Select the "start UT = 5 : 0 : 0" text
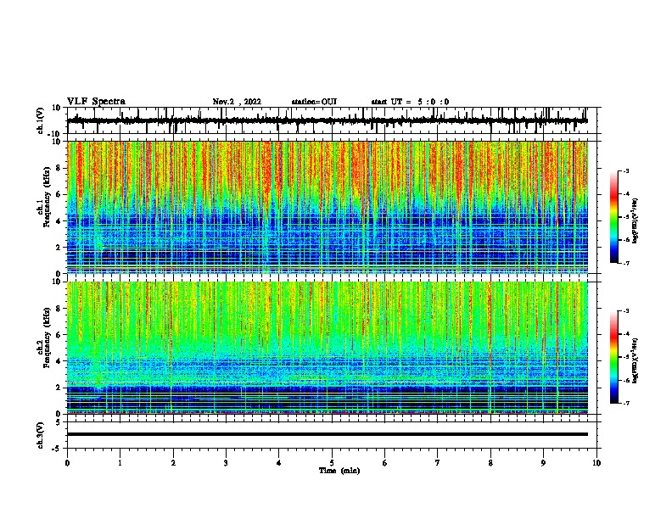The height and width of the screenshot is (519, 672). 410,102
